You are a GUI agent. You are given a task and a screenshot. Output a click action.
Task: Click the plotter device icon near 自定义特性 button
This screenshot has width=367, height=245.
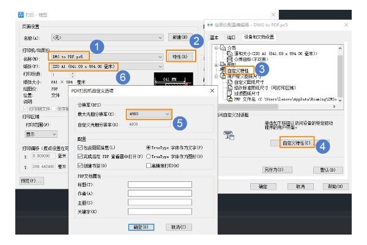(x=229, y=135)
